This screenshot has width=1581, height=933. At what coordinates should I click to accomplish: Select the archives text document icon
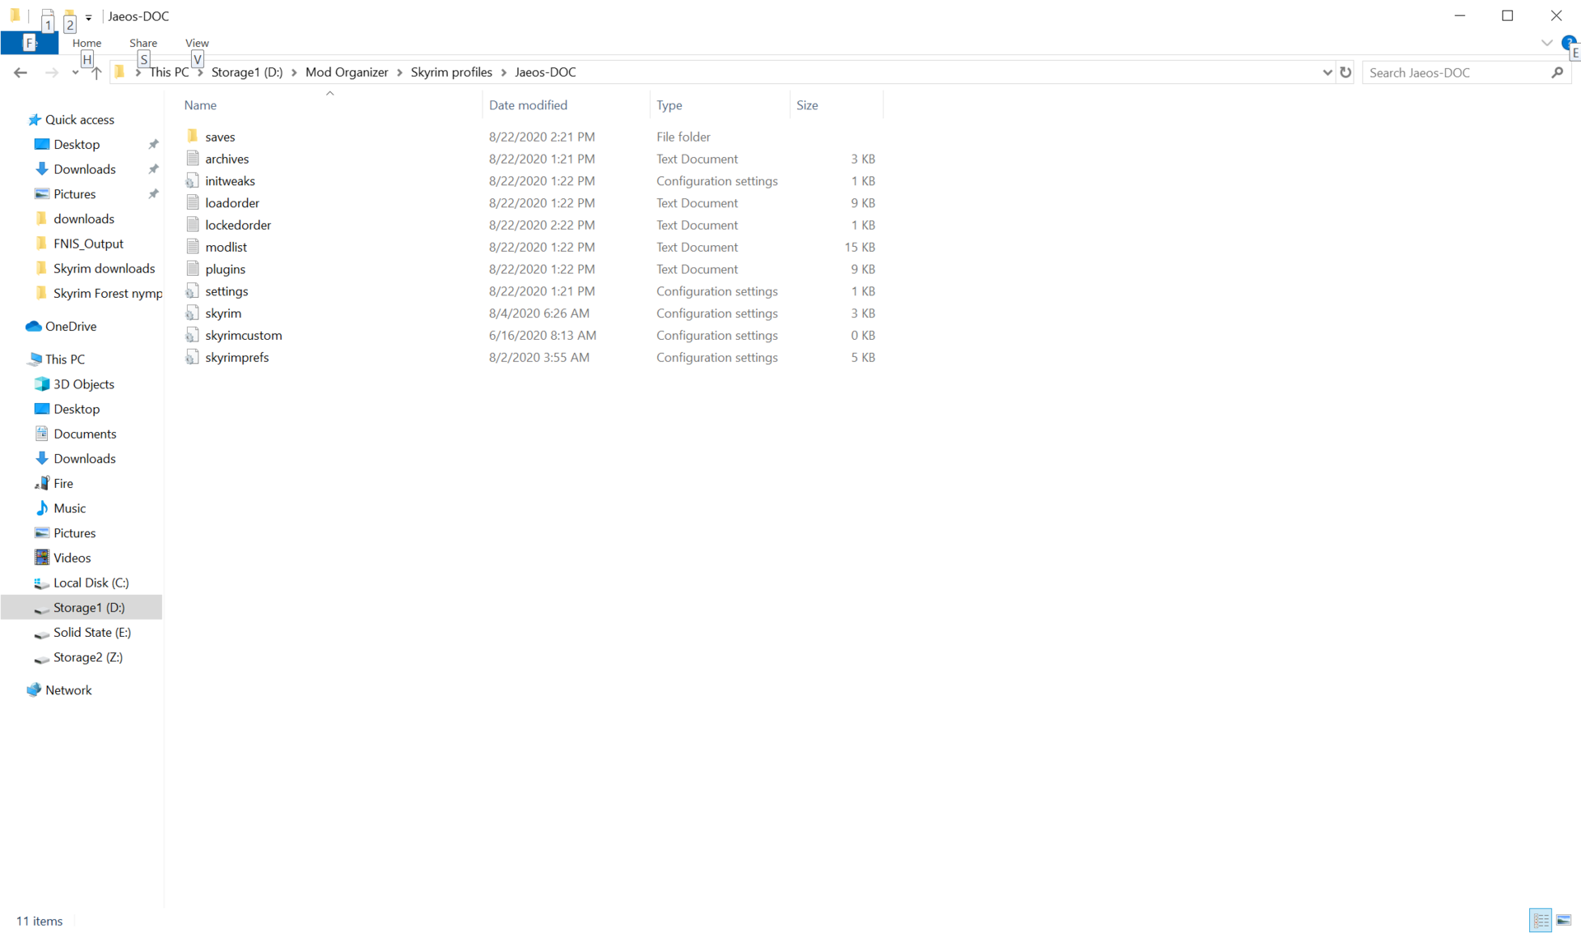[193, 158]
